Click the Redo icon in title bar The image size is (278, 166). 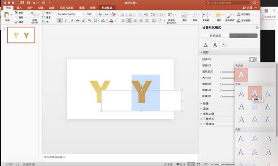pos(43,3)
